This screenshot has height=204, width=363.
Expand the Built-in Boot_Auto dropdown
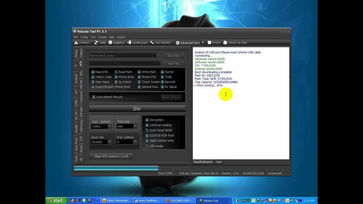(158, 56)
